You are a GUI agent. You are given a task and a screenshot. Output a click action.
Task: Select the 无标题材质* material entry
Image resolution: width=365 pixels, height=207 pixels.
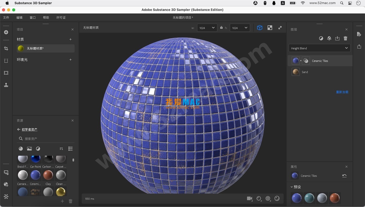pyautogui.click(x=46, y=48)
